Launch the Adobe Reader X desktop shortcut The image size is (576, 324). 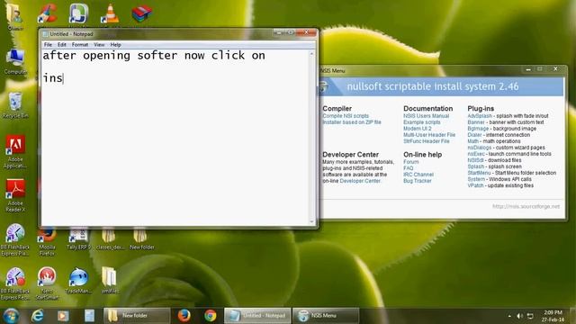pos(15,195)
